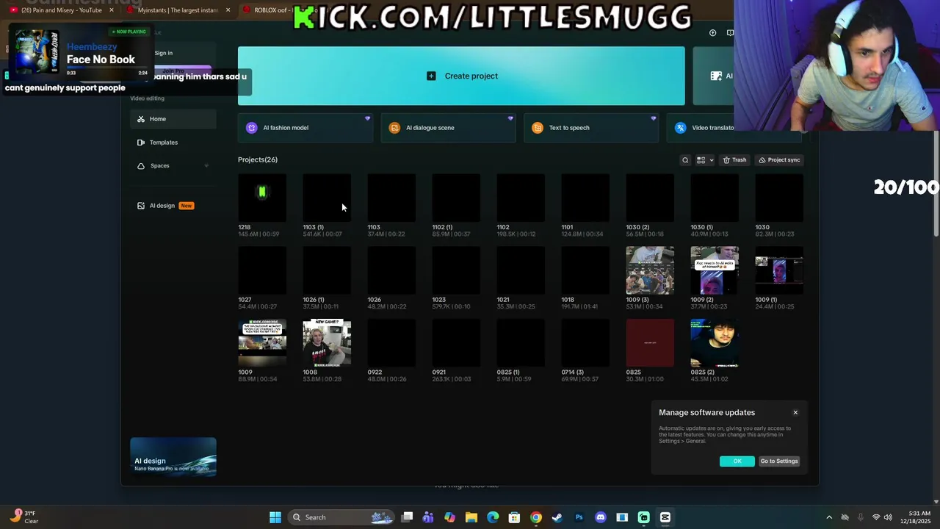Open Copilot from the taskbar
This screenshot has height=529, width=940.
449,517
